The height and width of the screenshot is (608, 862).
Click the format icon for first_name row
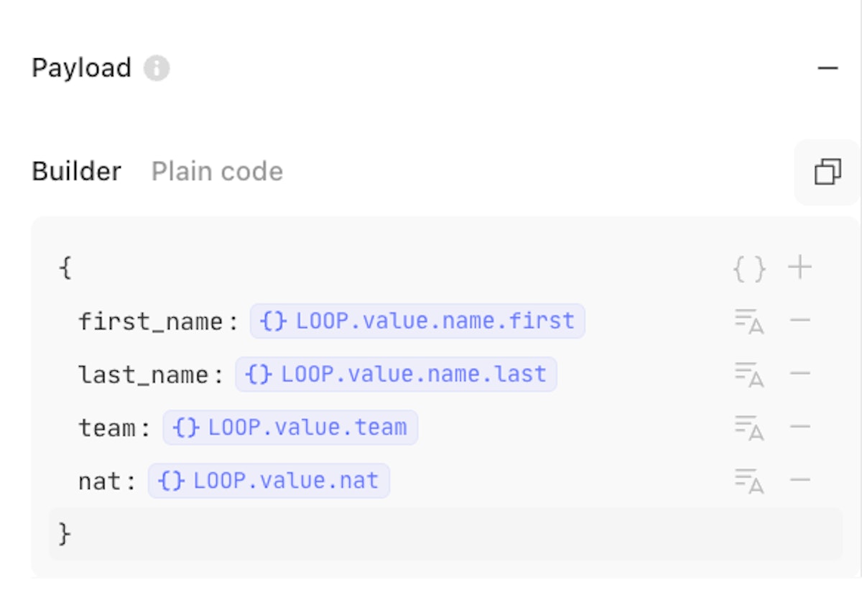click(x=749, y=321)
